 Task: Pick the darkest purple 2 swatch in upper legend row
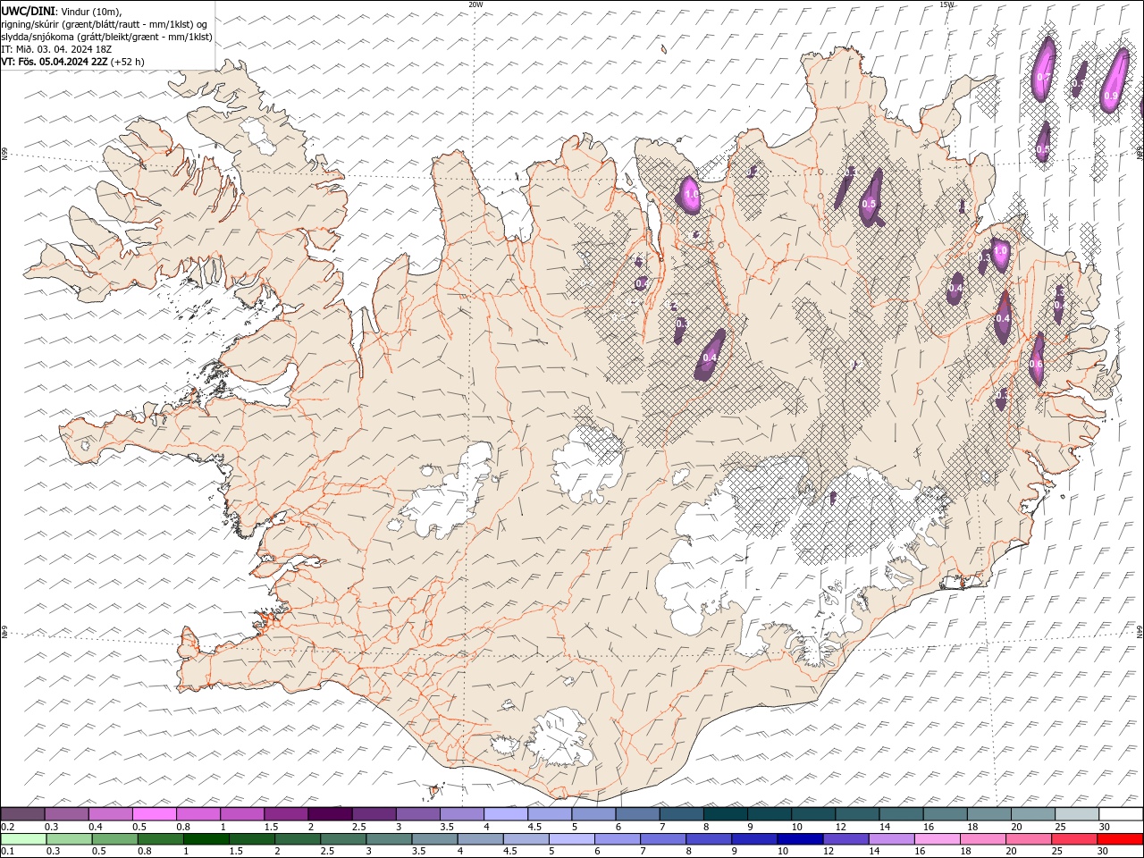(329, 814)
